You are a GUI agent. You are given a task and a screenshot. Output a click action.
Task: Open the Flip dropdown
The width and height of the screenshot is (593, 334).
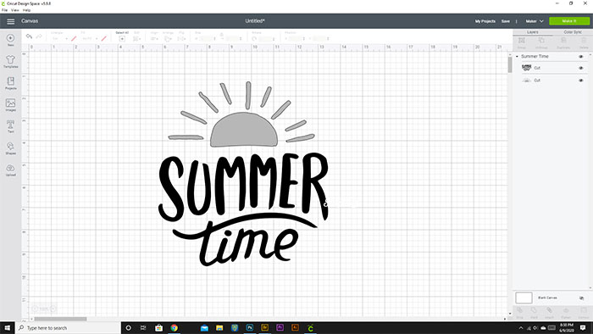coord(181,39)
